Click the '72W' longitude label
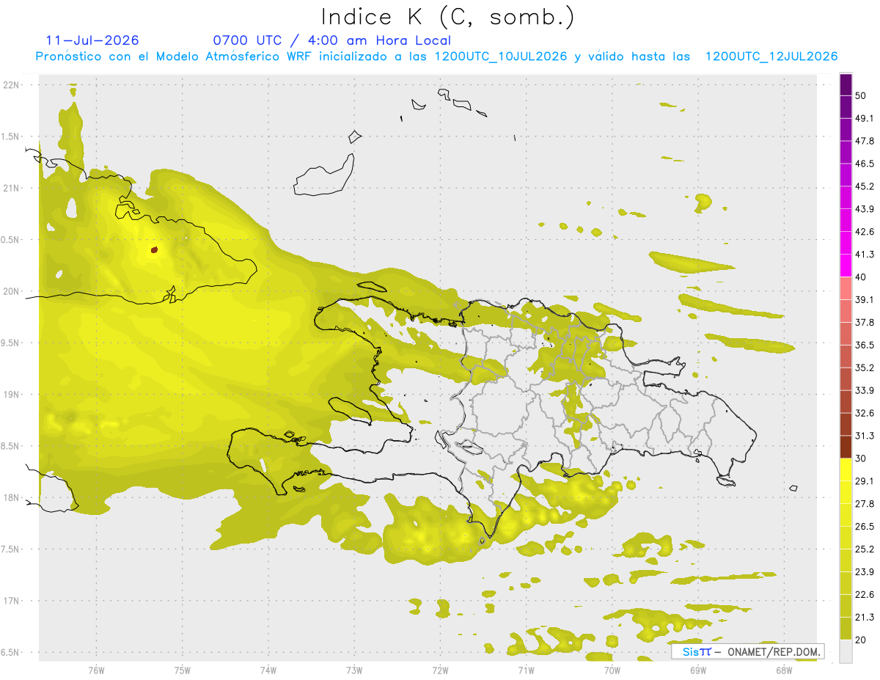The width and height of the screenshot is (880, 680). pos(440,670)
